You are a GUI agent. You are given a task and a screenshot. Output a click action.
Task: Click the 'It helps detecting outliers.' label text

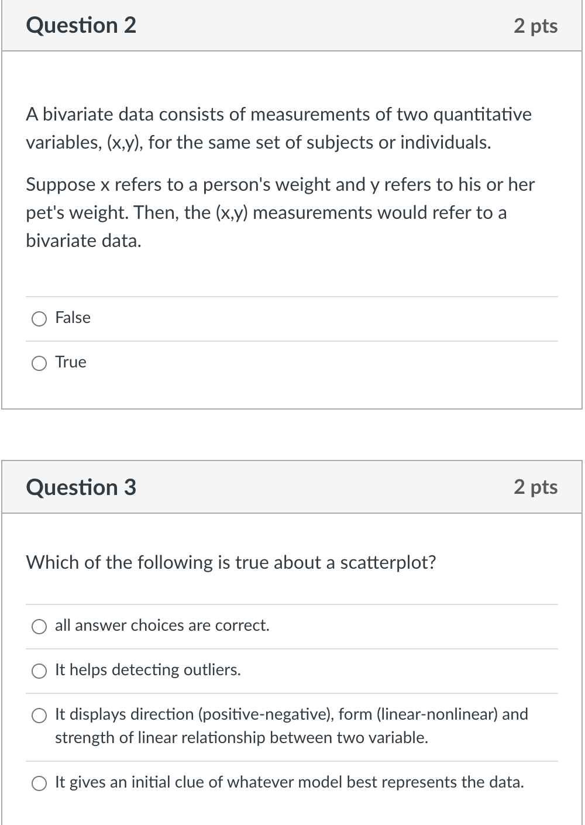147,670
